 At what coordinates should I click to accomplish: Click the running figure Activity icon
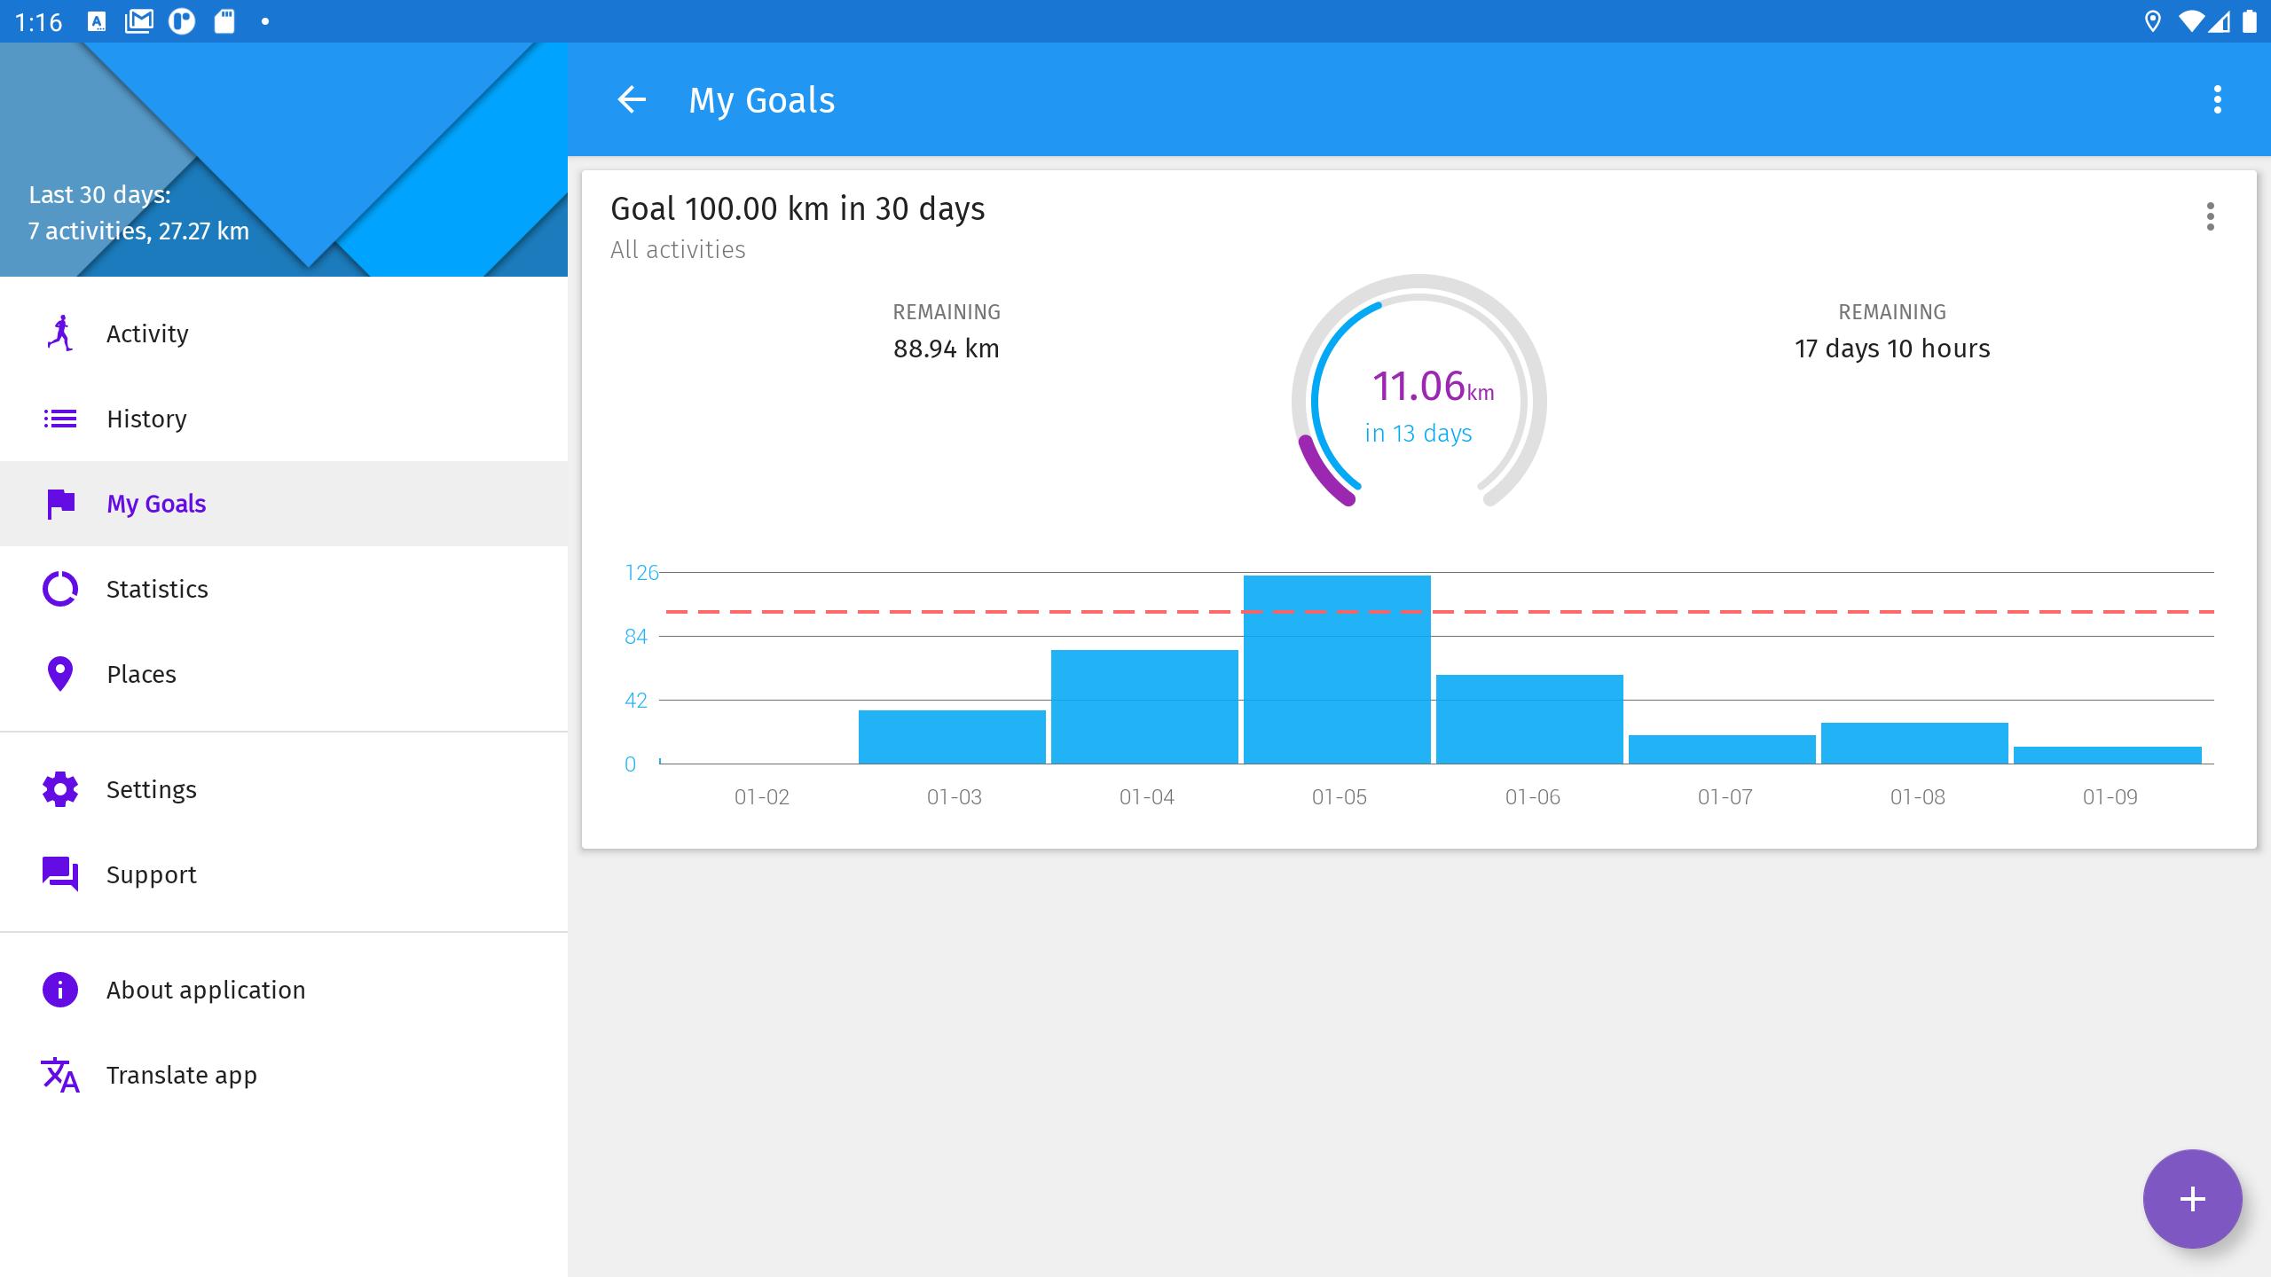[x=60, y=333]
